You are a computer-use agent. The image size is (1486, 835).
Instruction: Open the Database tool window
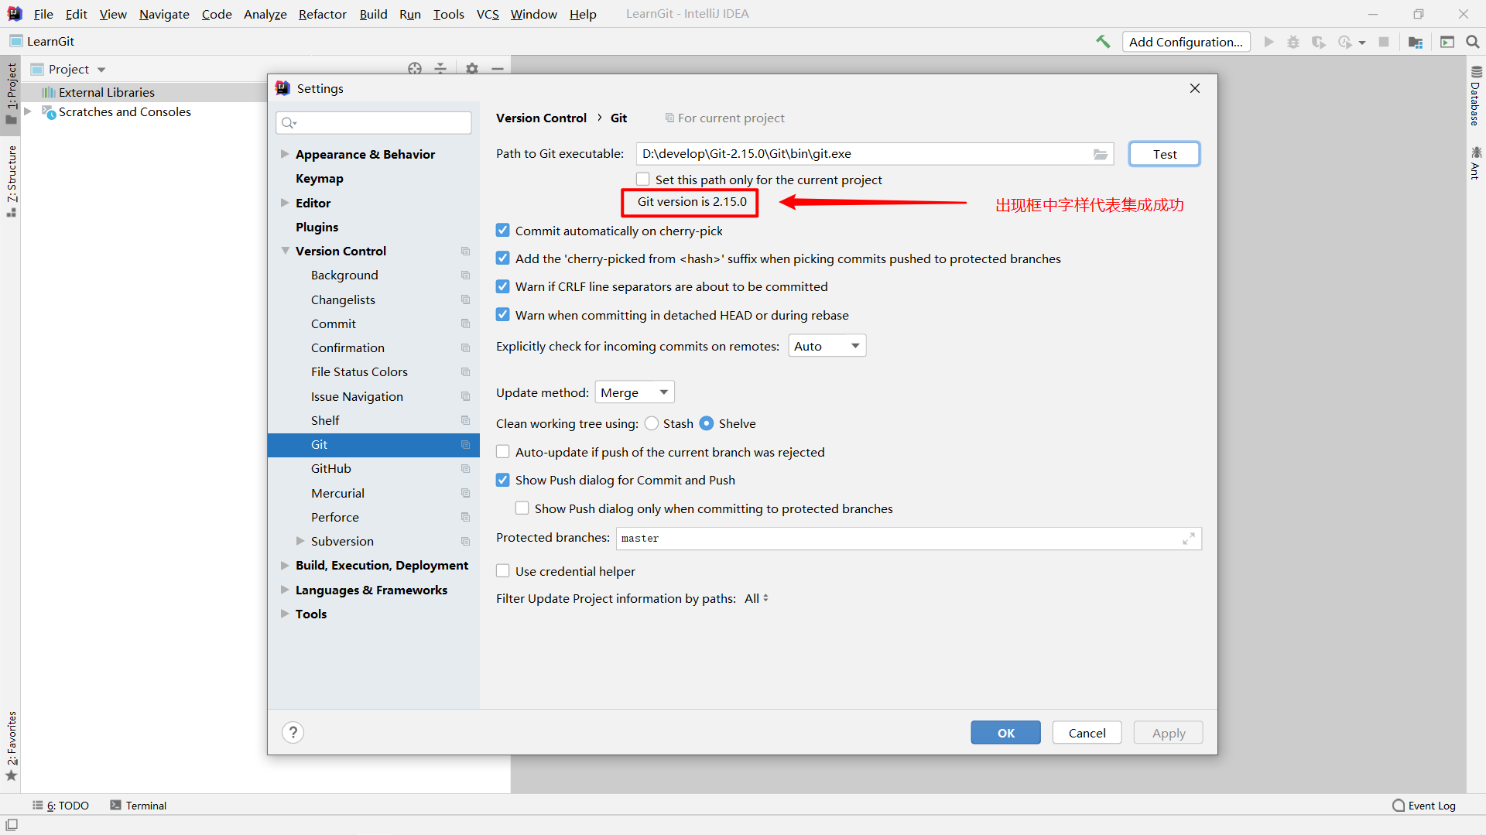point(1476,96)
